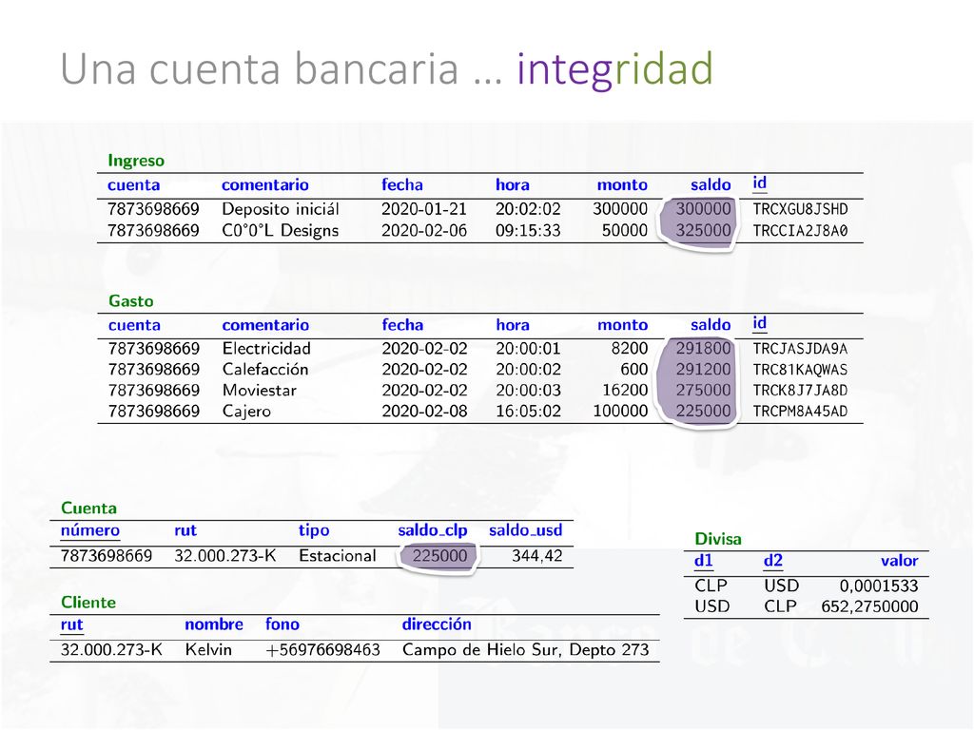
Task: Select time 20:00:01 in Gasto
Action: [528, 348]
